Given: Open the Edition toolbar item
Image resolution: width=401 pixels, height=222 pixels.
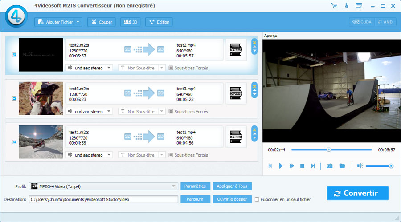Looking at the screenshot, I should pos(159,22).
